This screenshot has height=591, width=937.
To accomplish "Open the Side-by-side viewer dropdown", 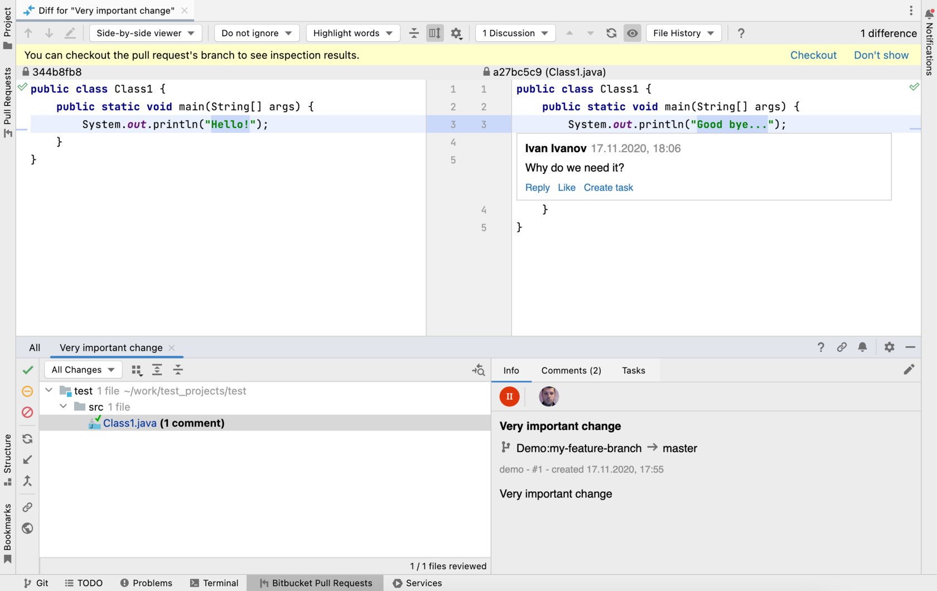I will 145,33.
